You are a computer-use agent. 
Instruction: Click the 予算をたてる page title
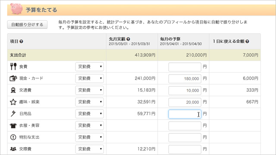41,10
